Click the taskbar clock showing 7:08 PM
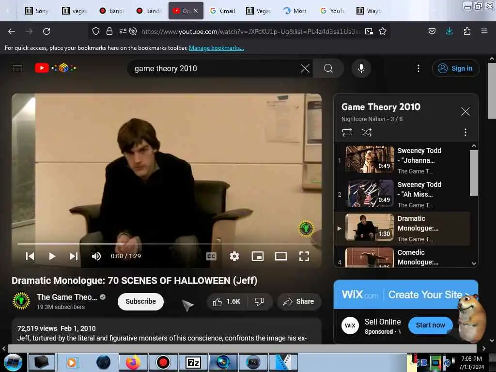This screenshot has width=496, height=372. pyautogui.click(x=471, y=363)
